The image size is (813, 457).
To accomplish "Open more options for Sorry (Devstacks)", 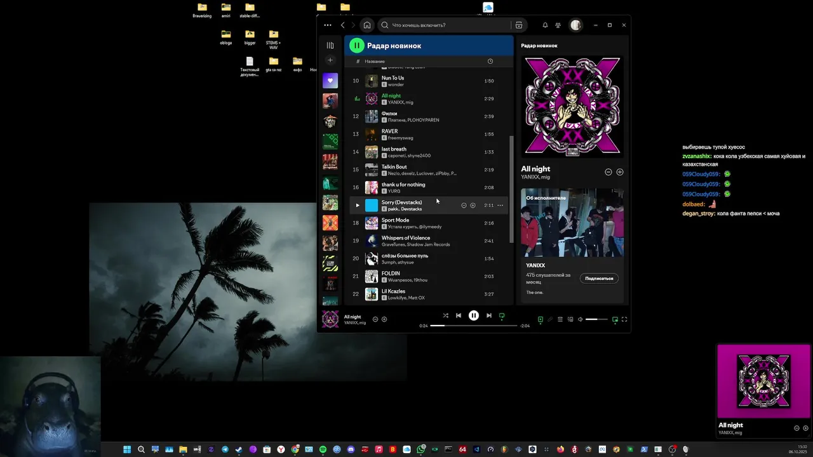I will 500,205.
